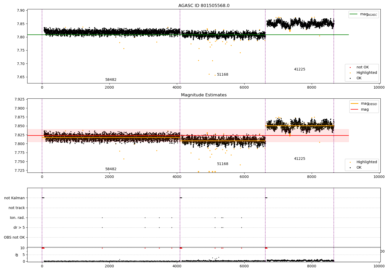Click 'Highlighted' legend entry in top plot
Screen dimensions: 389x272
click(366, 73)
